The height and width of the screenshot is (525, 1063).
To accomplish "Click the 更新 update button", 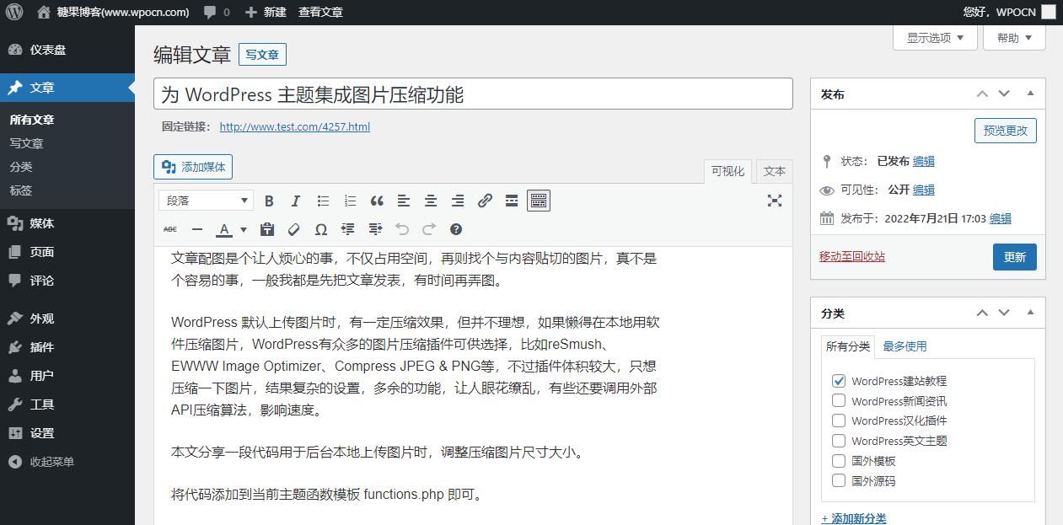I will (x=1014, y=257).
